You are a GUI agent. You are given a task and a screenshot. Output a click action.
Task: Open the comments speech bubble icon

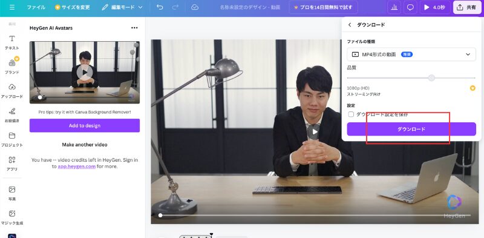tap(410, 7)
